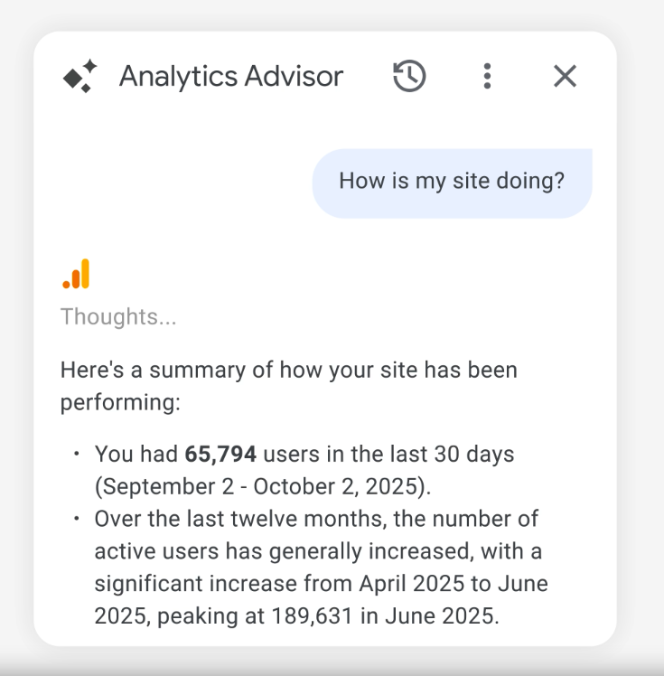Click the Analytics Advisor panel title
This screenshot has width=664, height=676.
(231, 76)
